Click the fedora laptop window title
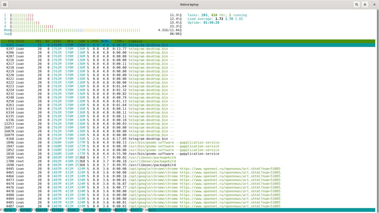 tap(189, 4)
